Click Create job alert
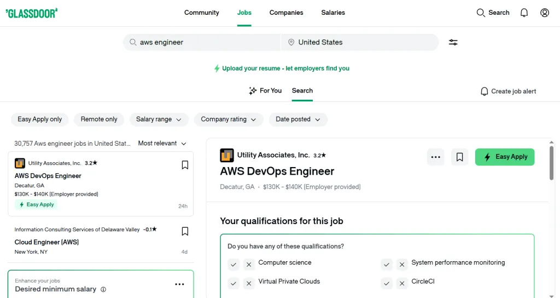This screenshot has height=298, width=560. (508, 91)
